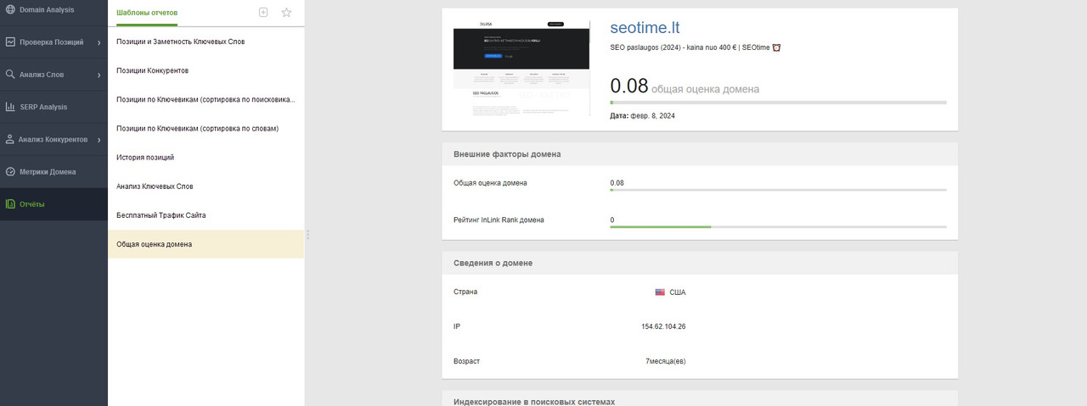Click the Метрики Домена gauge icon
The height and width of the screenshot is (406, 1087).
pos(10,171)
